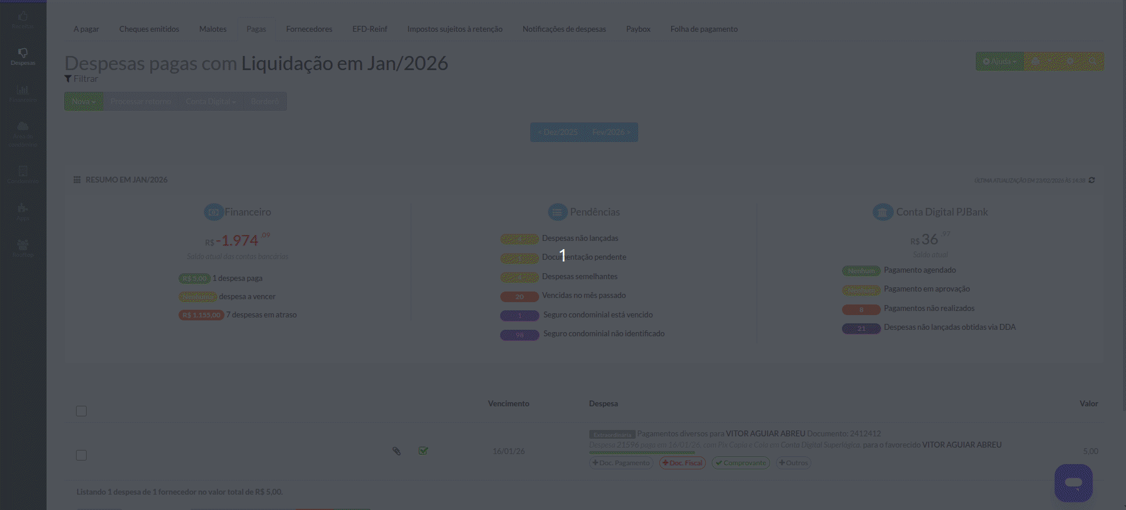Screen dimensions: 1126x510
Task: Open the Pagamento em aprovação item
Action: [927, 289]
